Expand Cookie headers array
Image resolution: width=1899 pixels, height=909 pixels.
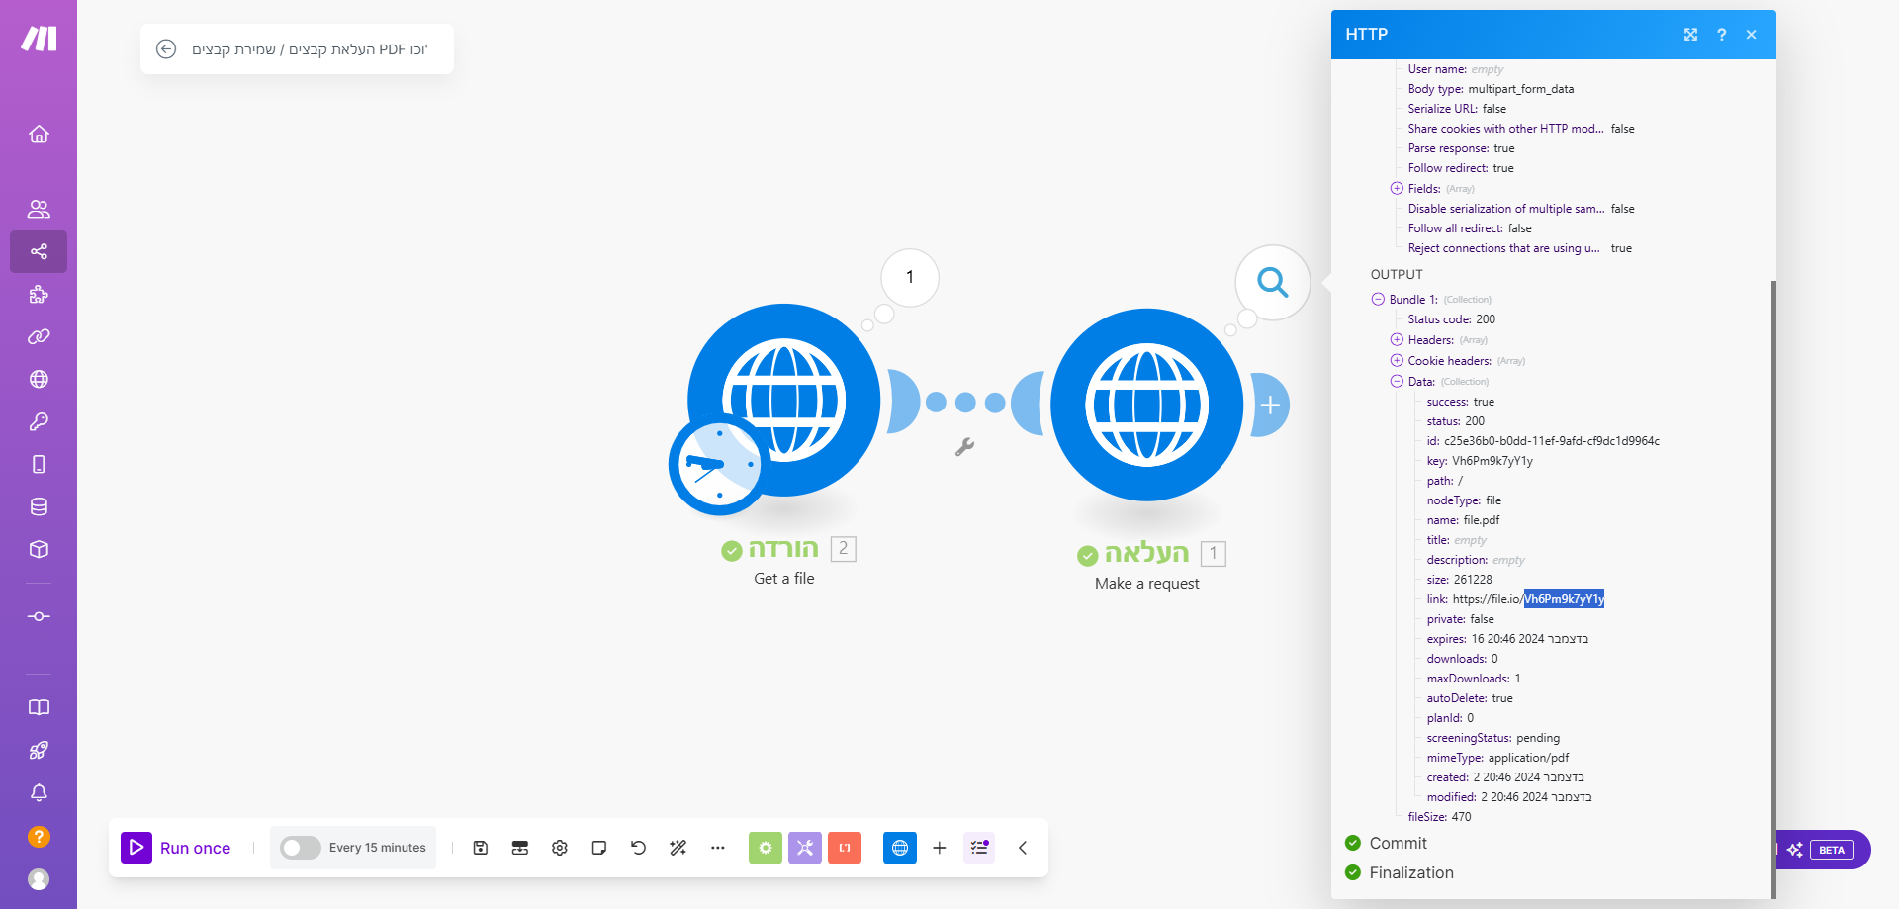[x=1397, y=361]
